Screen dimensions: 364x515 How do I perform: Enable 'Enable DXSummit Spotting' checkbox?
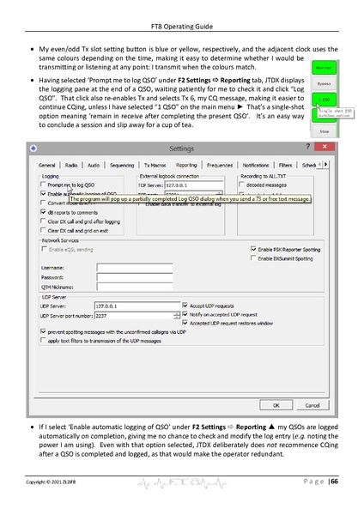[253, 258]
